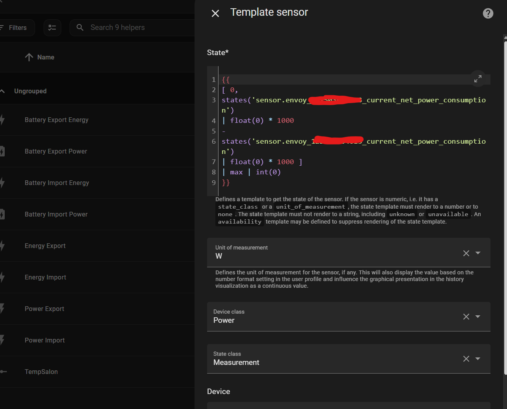Select the Battery Export Energy helper

[x=57, y=120]
